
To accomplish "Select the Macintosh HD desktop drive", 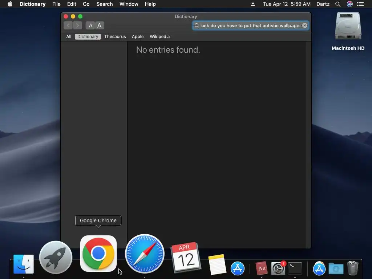I will (x=348, y=32).
